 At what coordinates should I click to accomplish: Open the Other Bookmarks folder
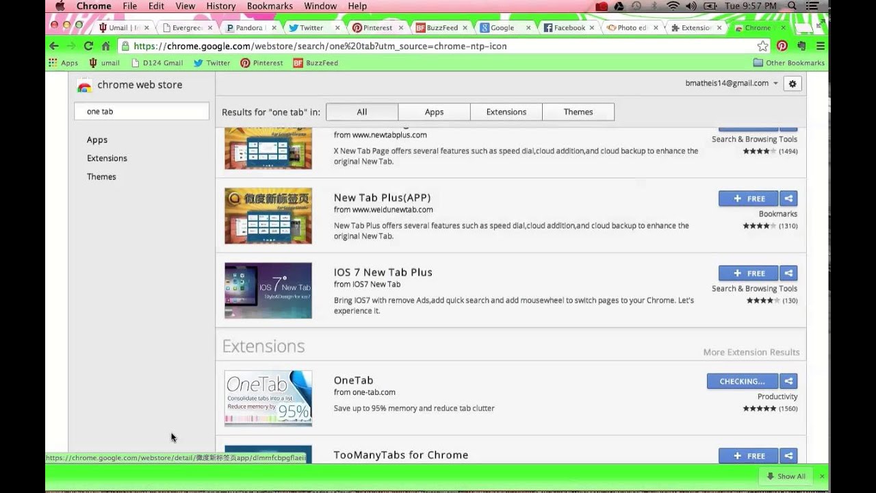pyautogui.click(x=788, y=63)
